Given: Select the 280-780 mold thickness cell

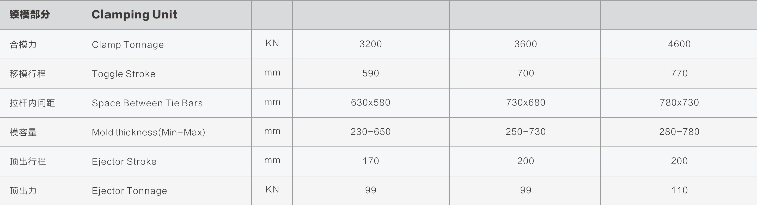Looking at the screenshot, I should point(679,132).
